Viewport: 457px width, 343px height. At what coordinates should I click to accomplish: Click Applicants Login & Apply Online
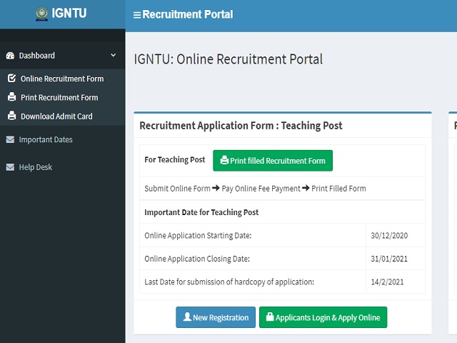pos(323,317)
